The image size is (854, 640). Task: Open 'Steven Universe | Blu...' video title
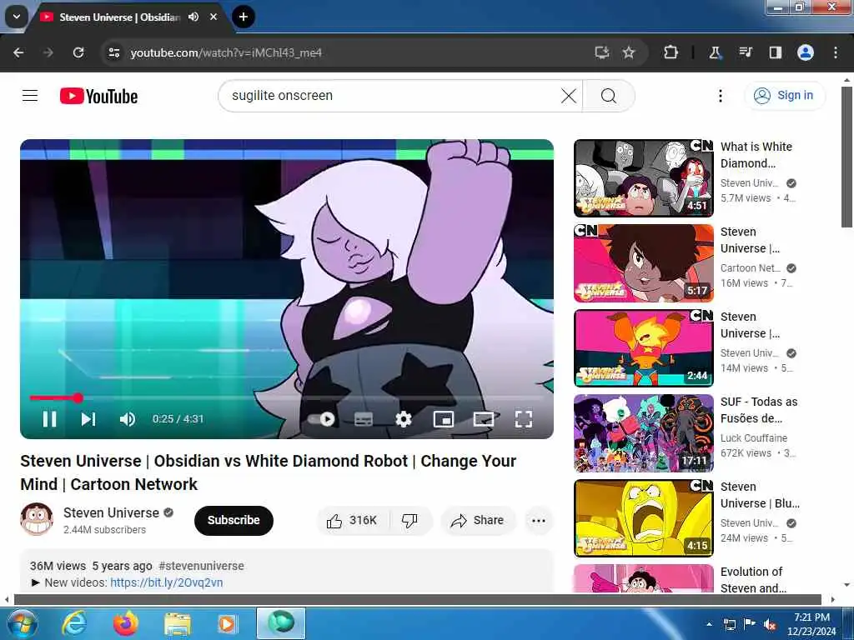coord(760,495)
